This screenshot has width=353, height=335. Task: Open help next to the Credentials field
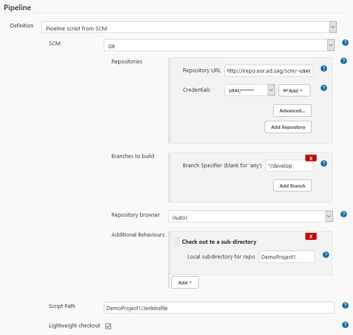click(323, 87)
